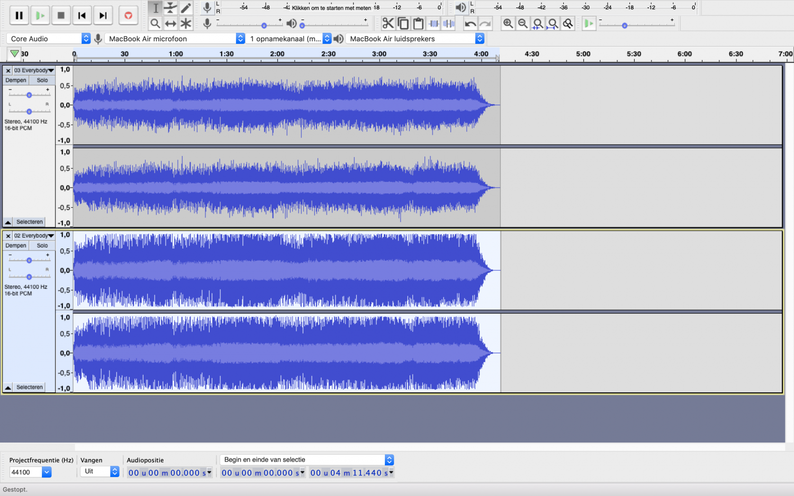Image resolution: width=794 pixels, height=496 pixels.
Task: Click the playback volume slider
Action: click(x=334, y=25)
